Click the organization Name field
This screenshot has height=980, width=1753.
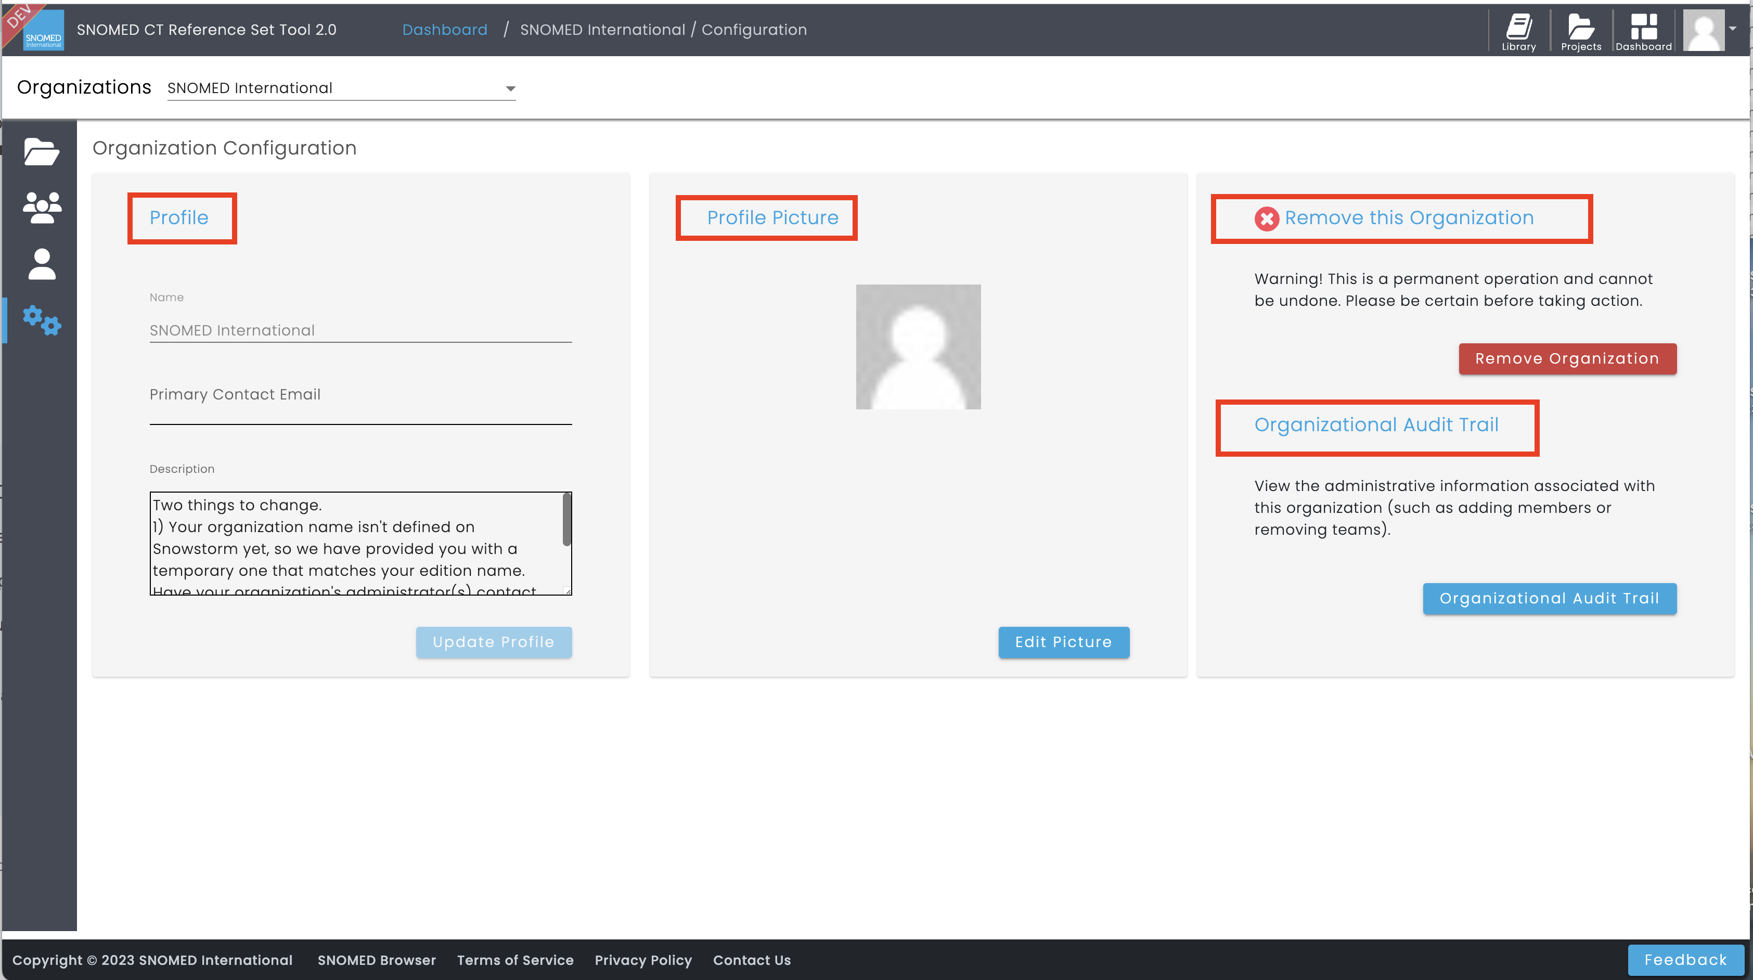(x=360, y=330)
